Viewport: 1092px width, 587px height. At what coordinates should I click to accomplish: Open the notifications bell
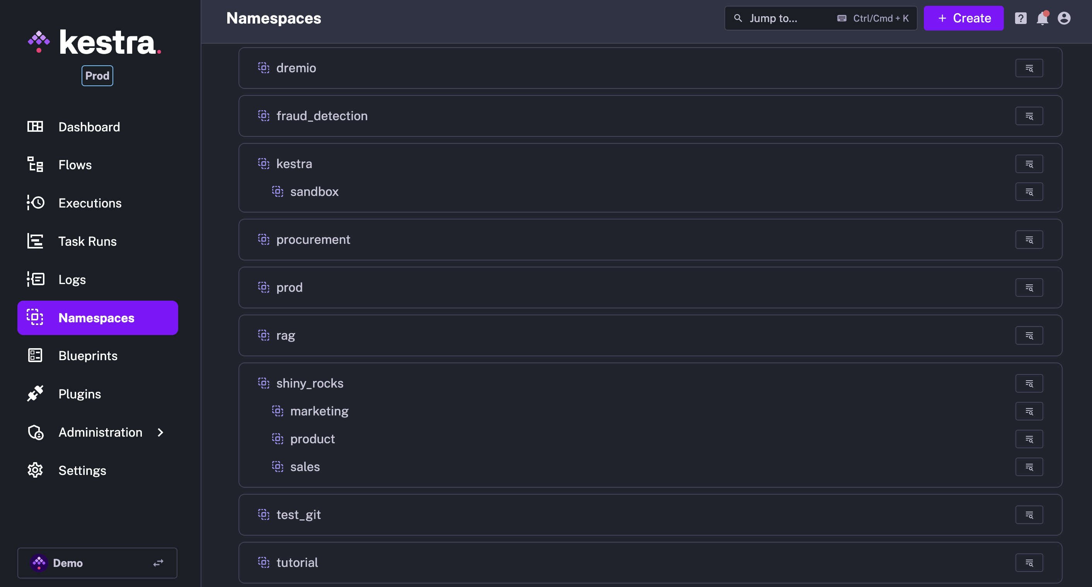click(1043, 18)
